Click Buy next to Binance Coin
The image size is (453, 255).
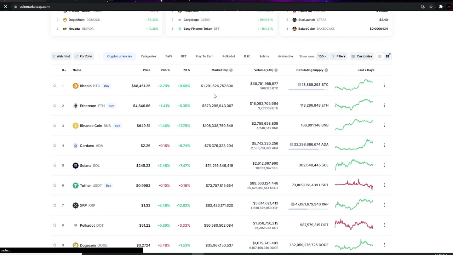click(x=117, y=126)
